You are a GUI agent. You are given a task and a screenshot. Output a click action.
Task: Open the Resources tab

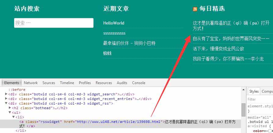[x=104, y=83]
